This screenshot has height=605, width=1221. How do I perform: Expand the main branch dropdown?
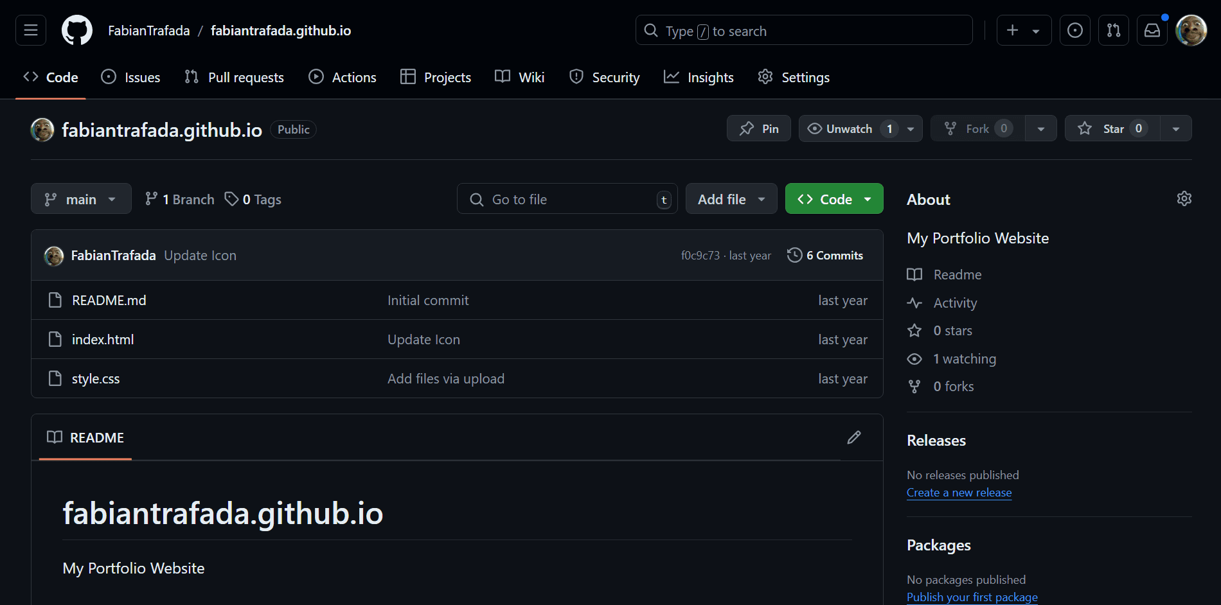pyautogui.click(x=81, y=199)
